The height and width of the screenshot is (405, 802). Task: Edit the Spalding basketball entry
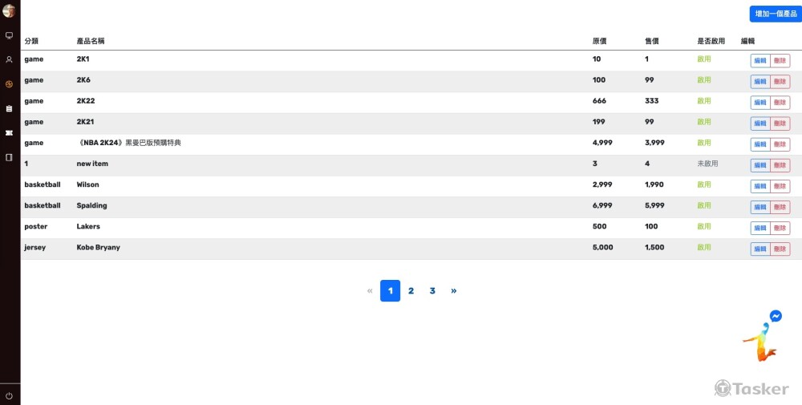click(x=759, y=207)
